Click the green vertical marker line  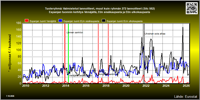pyautogui.click(x=68, y=53)
